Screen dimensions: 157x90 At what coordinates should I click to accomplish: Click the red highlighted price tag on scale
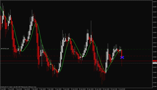[155, 61]
